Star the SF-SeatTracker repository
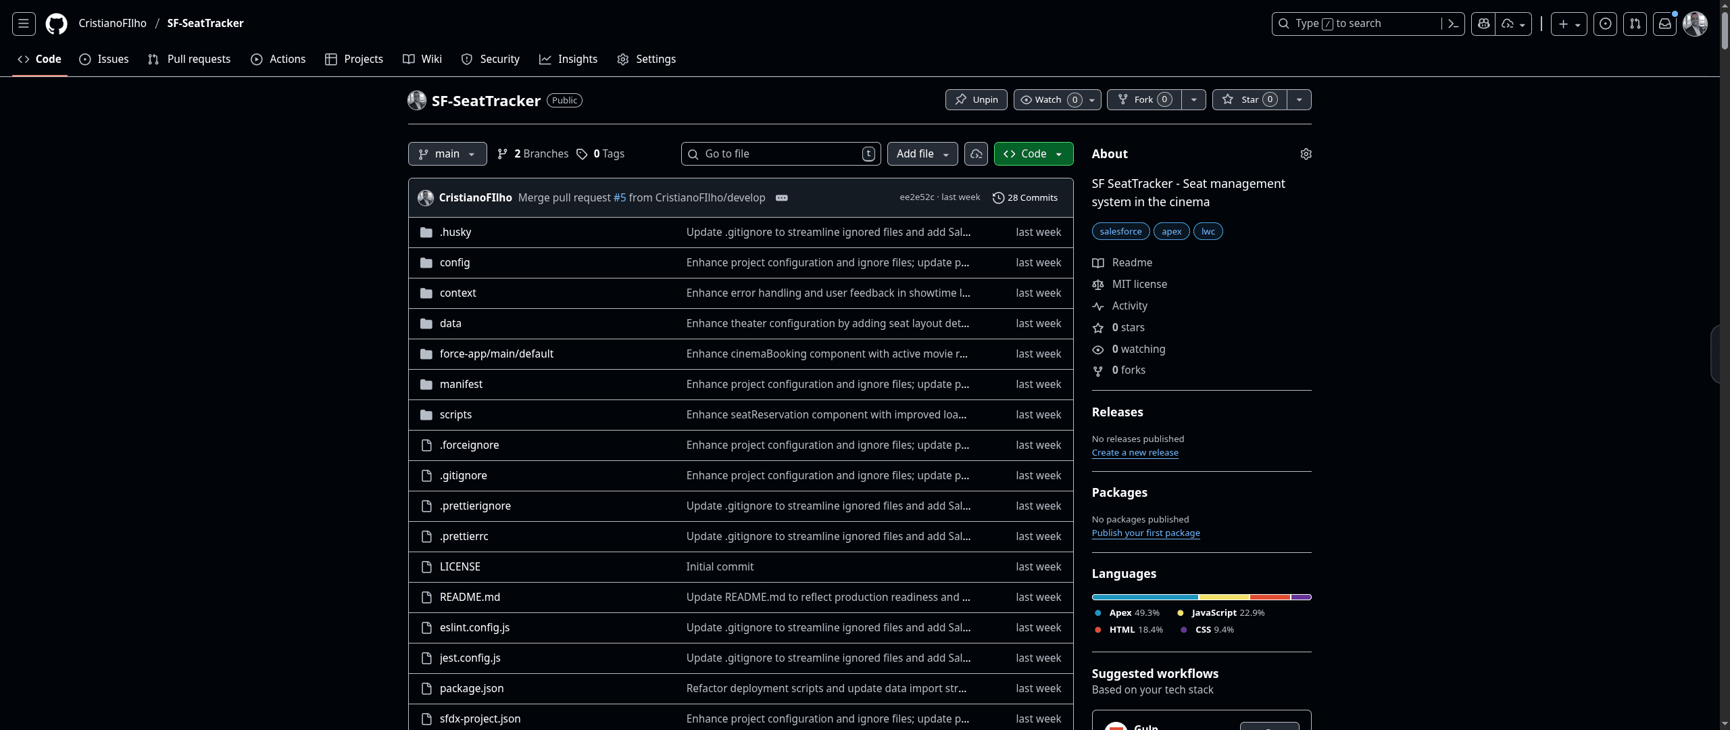The image size is (1730, 730). click(1249, 99)
